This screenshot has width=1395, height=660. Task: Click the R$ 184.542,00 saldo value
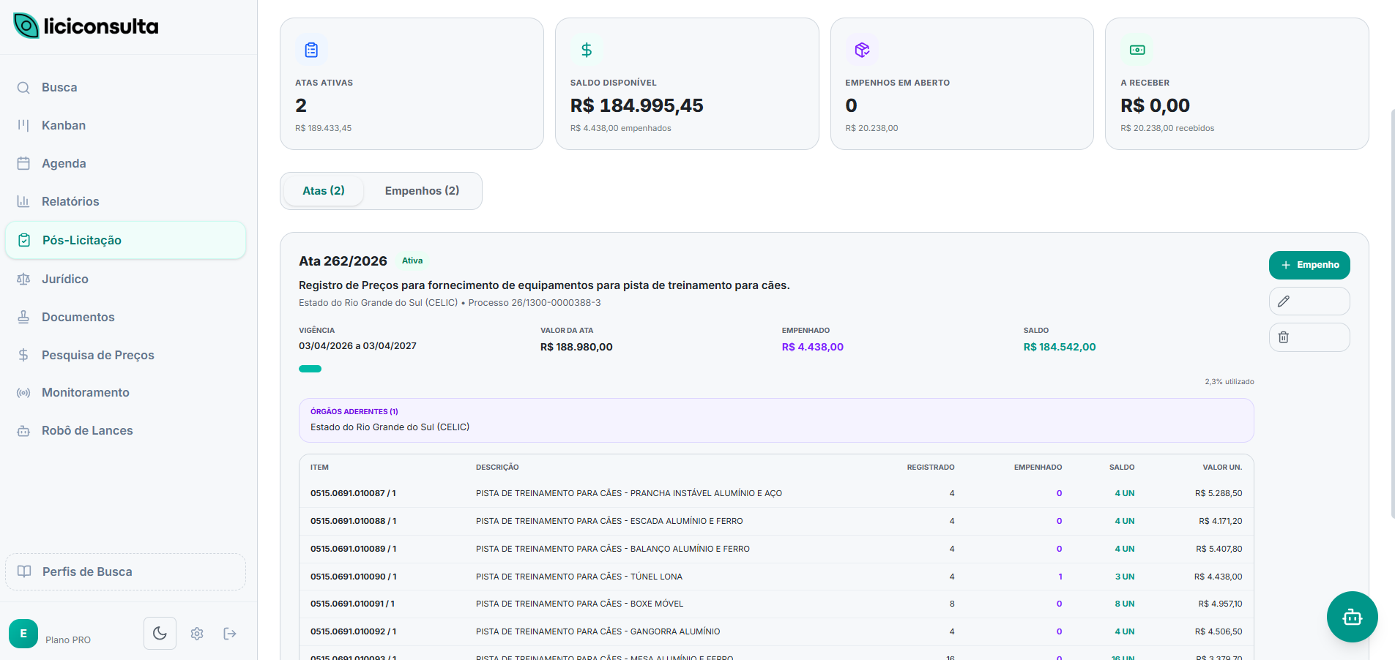coord(1060,347)
